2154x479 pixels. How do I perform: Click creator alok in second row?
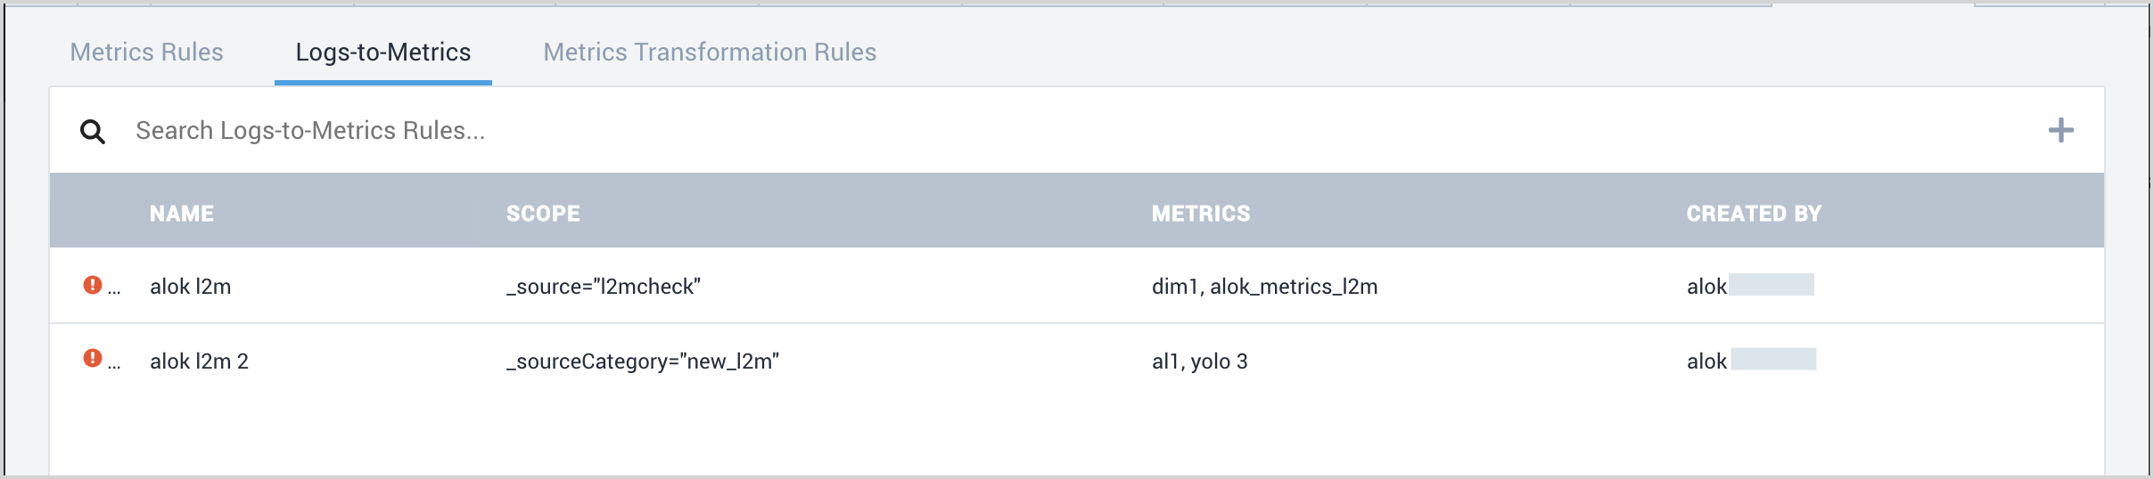point(1706,361)
